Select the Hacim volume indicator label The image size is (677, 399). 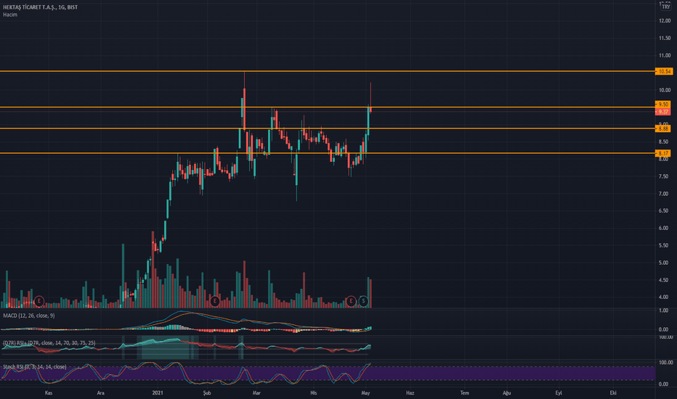point(10,15)
